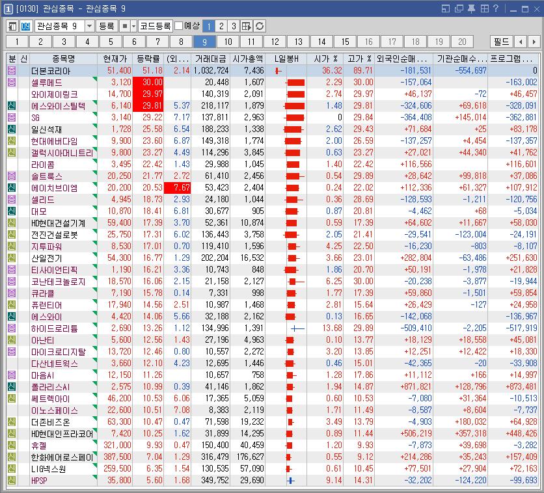
Task: Sort by the 등락률 column header
Action: coord(148,59)
